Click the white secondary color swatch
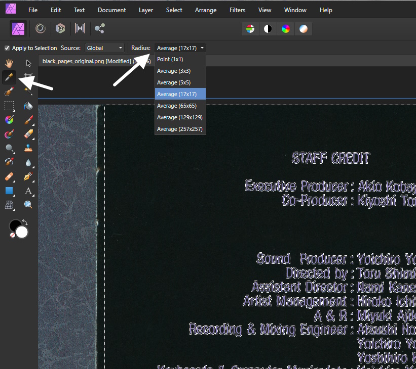This screenshot has width=416, height=369. (x=22, y=232)
